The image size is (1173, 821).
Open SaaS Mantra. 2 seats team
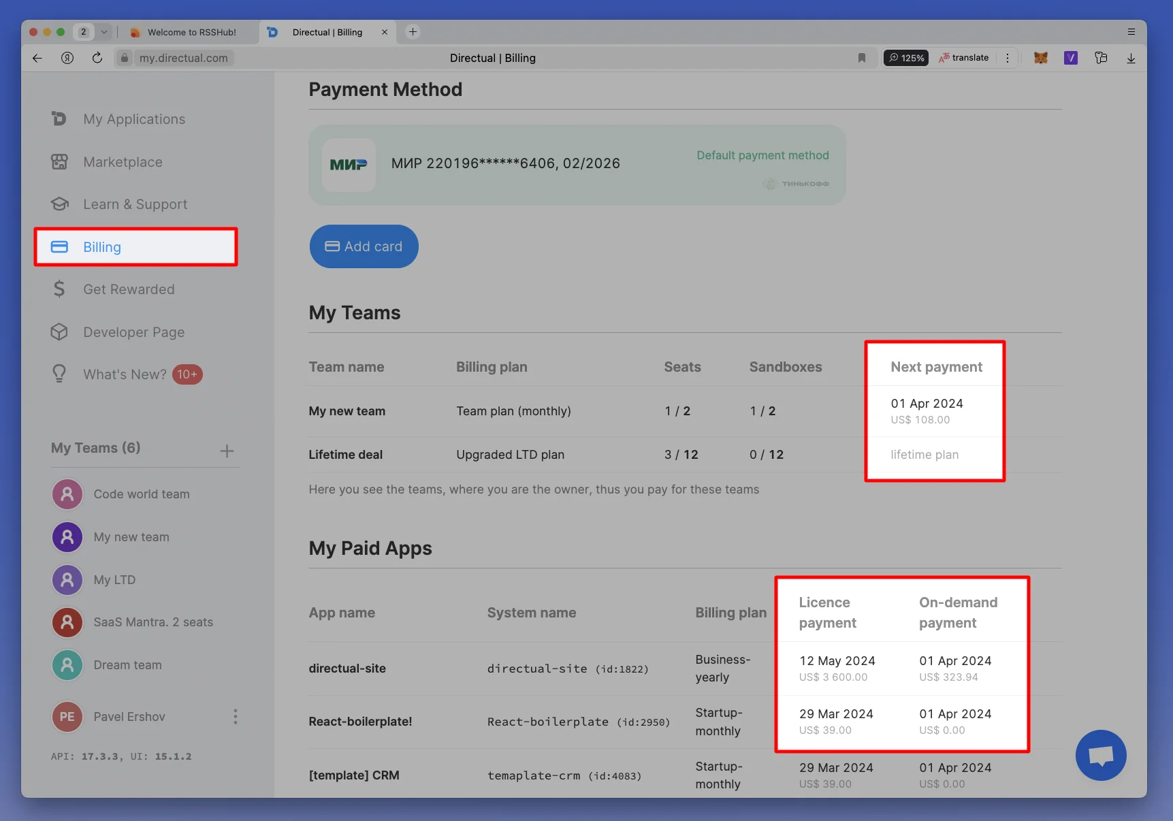153,622
